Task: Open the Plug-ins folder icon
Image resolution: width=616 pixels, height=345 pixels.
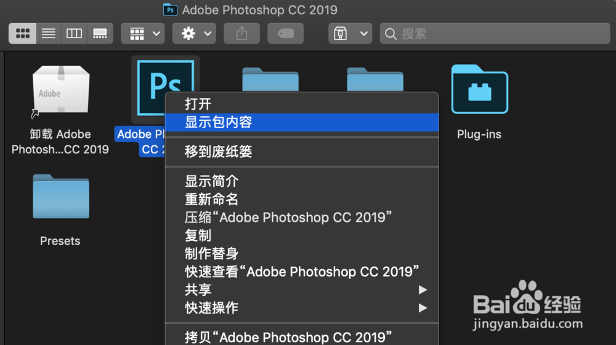Action: pyautogui.click(x=479, y=89)
